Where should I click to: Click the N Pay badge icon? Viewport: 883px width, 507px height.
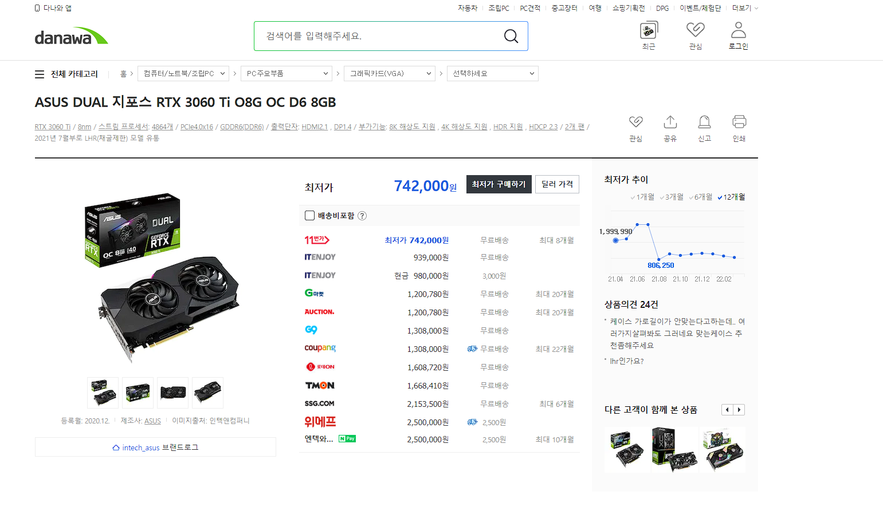point(347,439)
